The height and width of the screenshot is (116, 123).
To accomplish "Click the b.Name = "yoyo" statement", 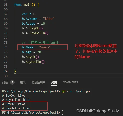I will click(x=36, y=47).
